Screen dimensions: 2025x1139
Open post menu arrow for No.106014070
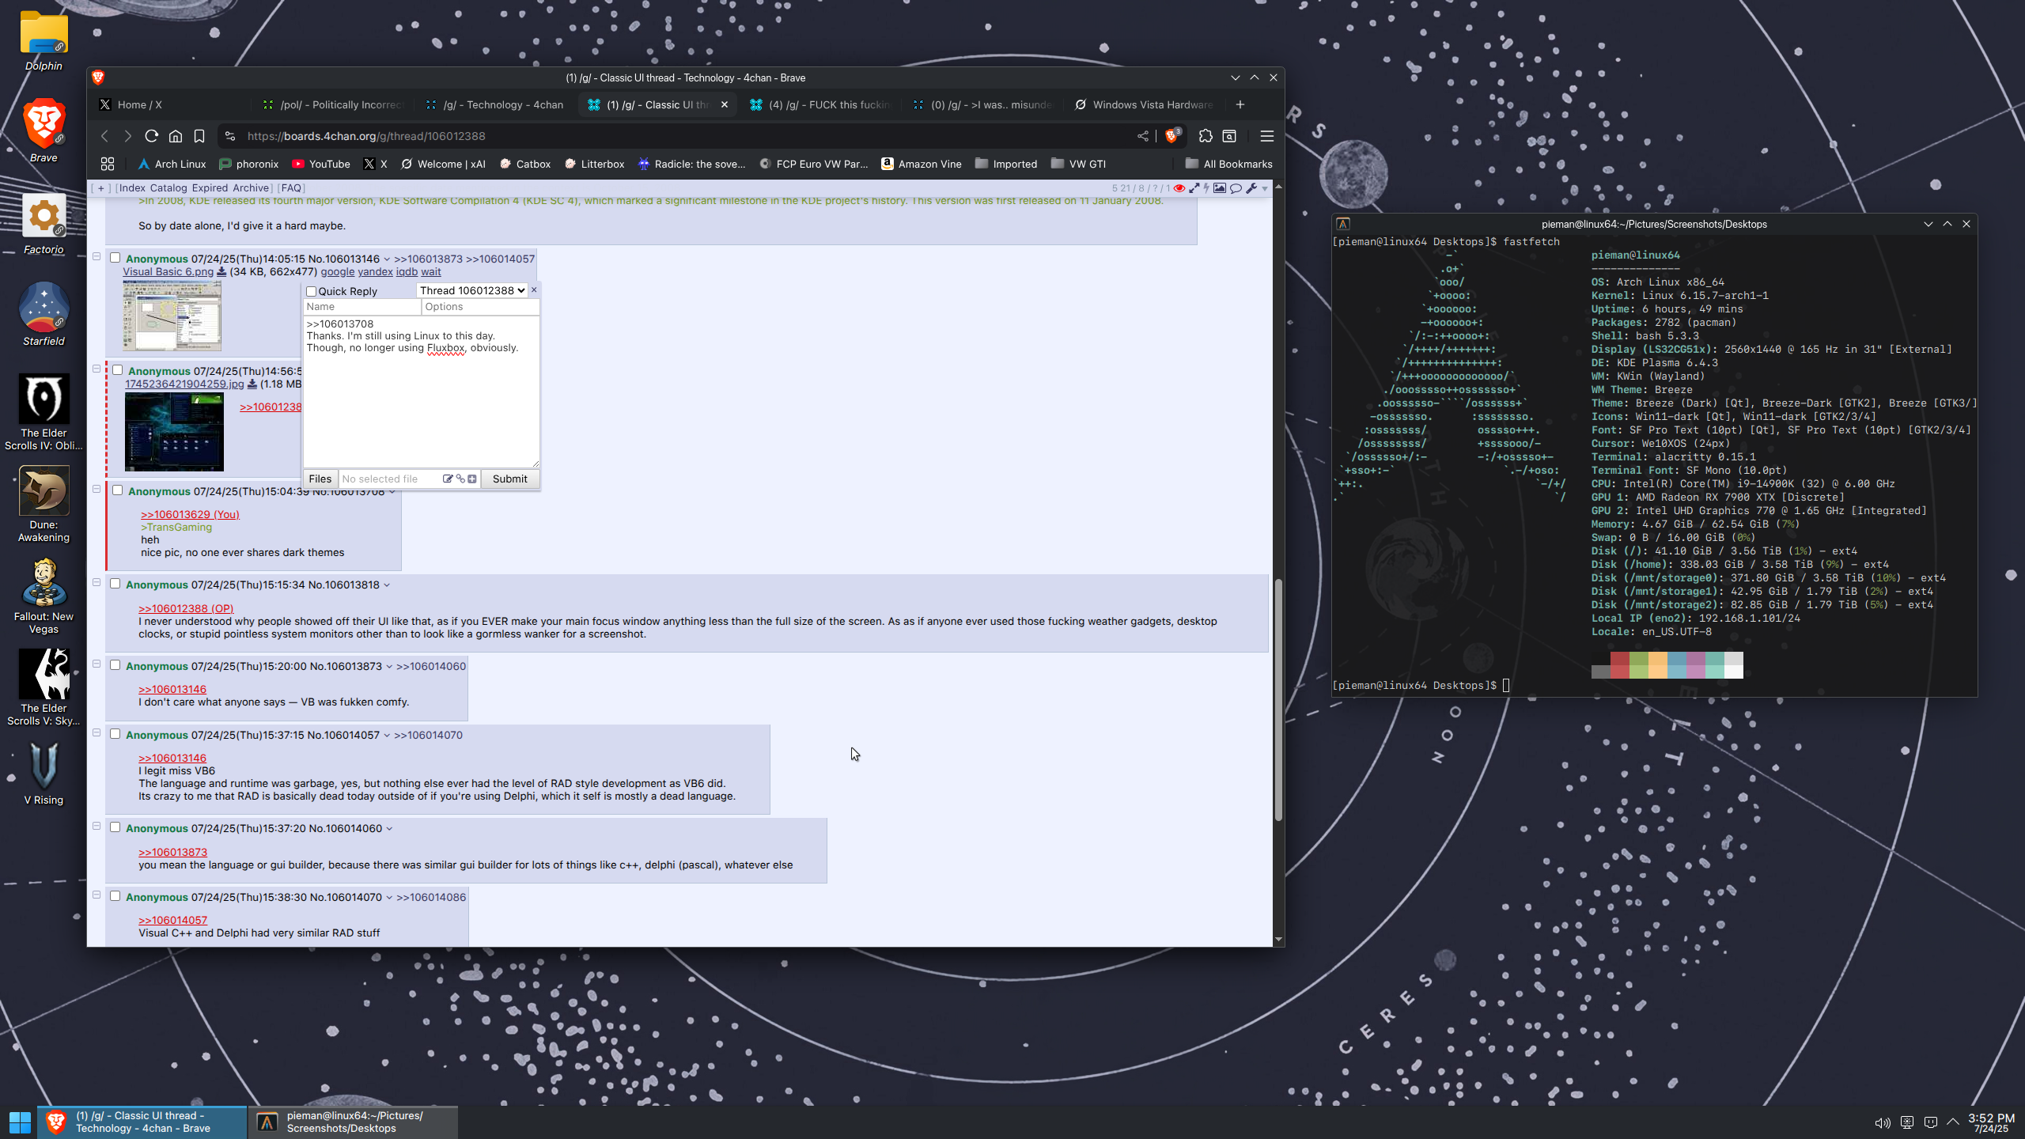tap(389, 898)
